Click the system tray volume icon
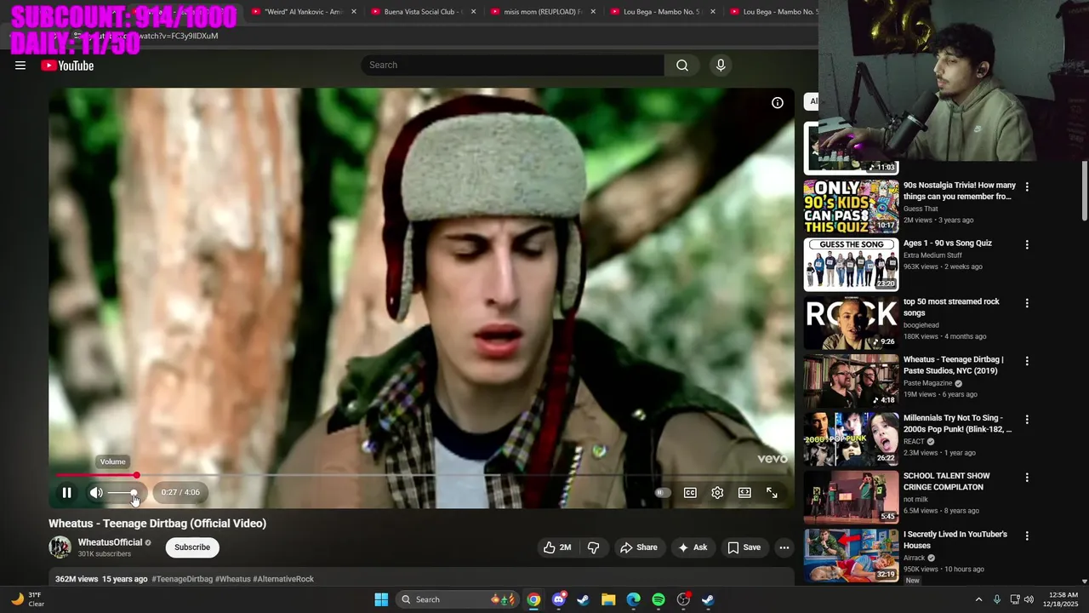Viewport: 1089px width, 613px height. tap(1029, 599)
